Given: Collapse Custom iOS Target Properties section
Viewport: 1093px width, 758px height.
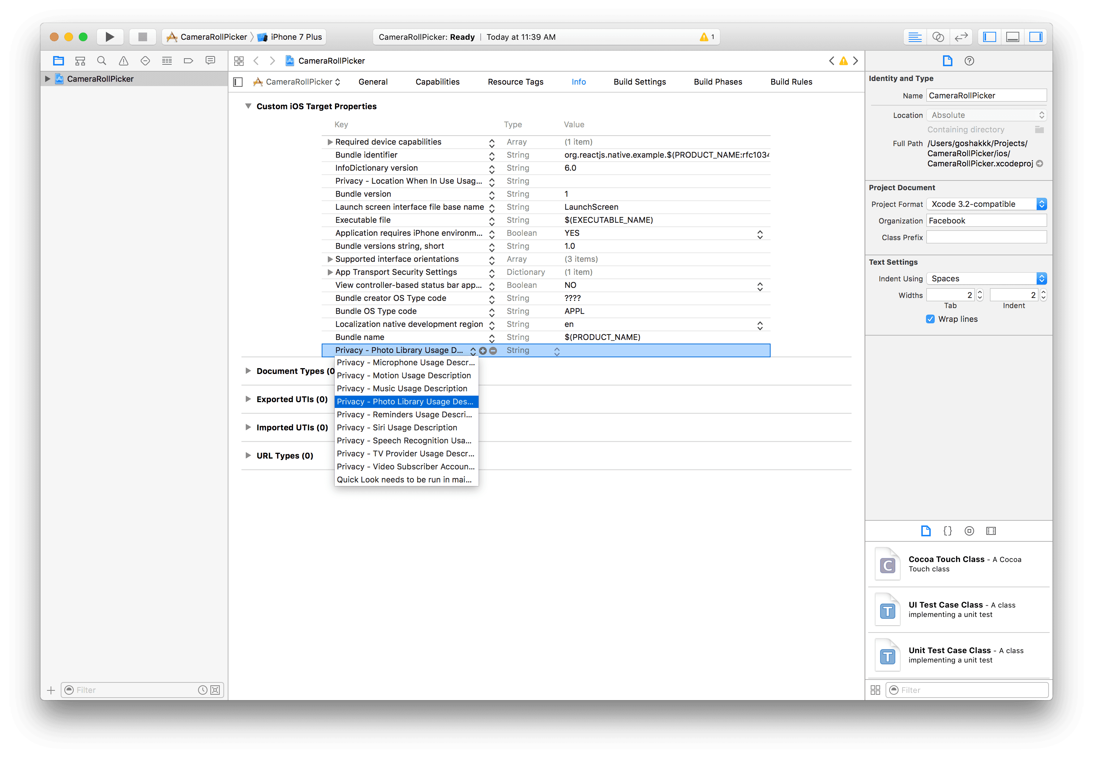Looking at the screenshot, I should (x=248, y=106).
